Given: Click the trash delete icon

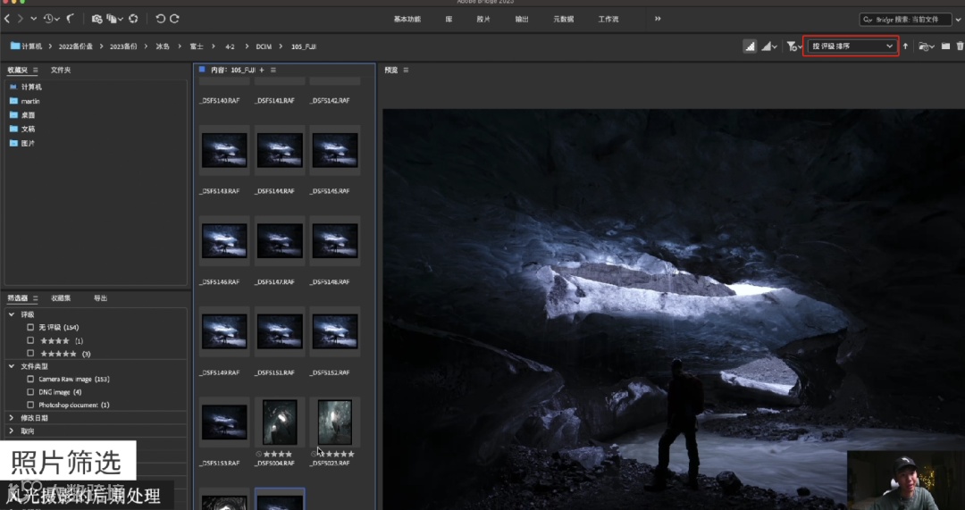Looking at the screenshot, I should tap(960, 46).
